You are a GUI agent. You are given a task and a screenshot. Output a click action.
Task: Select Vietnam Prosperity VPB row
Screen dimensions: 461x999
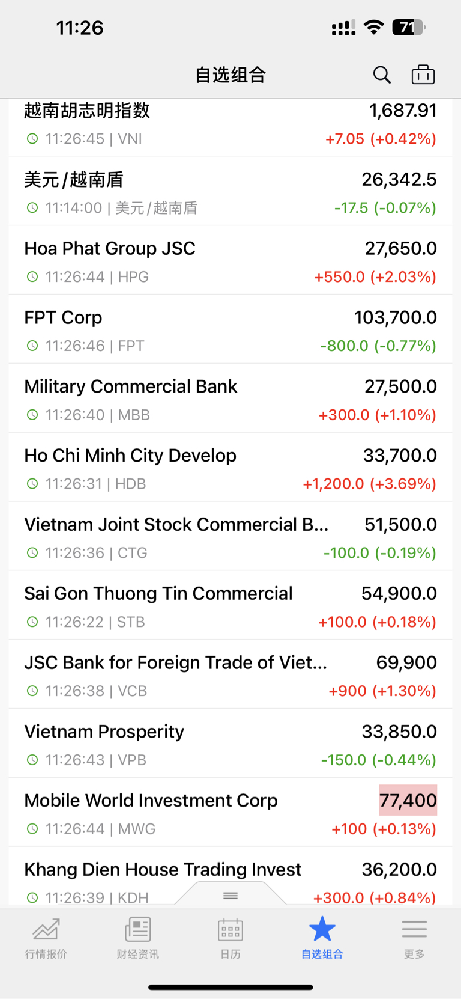pos(230,744)
